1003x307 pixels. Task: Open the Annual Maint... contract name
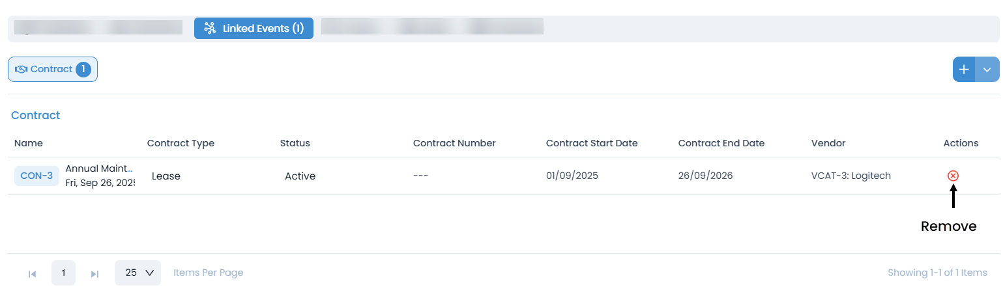(x=99, y=169)
